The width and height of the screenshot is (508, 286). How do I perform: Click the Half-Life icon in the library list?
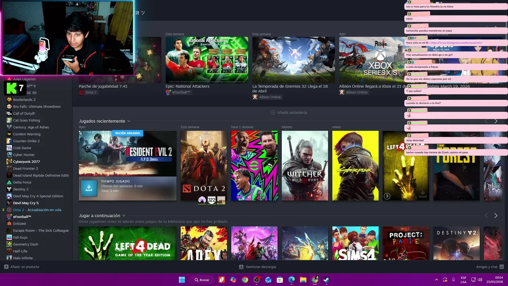click(x=9, y=251)
